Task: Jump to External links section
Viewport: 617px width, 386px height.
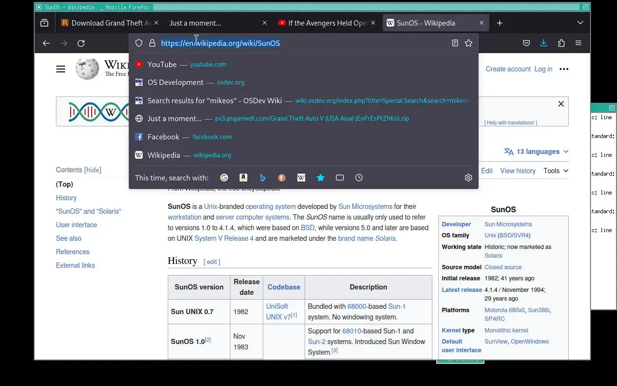Action: 75,265
